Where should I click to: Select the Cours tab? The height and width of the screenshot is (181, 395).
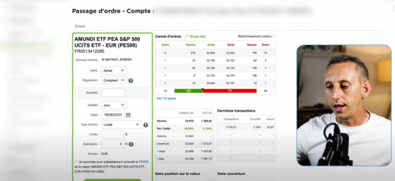[x=80, y=26]
